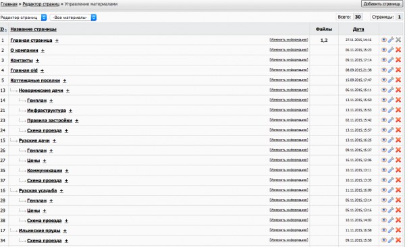Sort by Название страницы column header
Image resolution: width=405 pixels, height=247 pixels.
tap(33, 29)
